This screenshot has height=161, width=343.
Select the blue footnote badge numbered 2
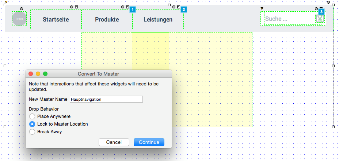tap(183, 9)
